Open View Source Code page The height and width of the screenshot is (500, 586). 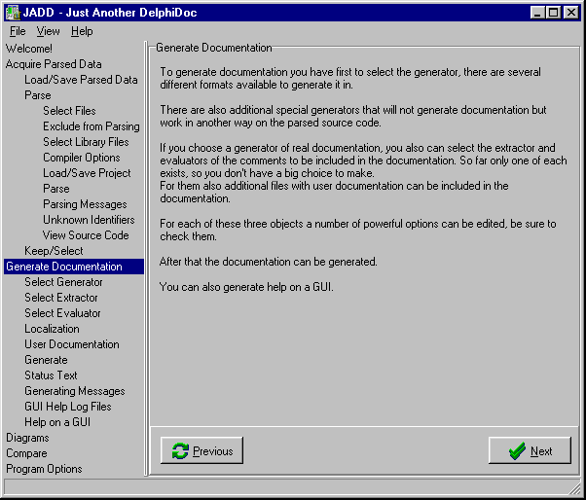(86, 235)
